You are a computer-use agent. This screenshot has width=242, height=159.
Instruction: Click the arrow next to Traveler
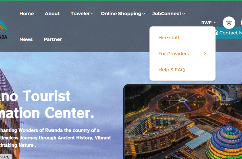click(x=92, y=14)
